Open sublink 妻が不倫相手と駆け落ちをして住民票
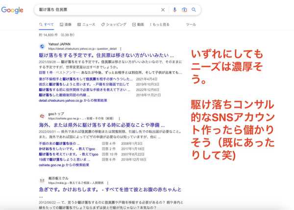 pos(86,79)
